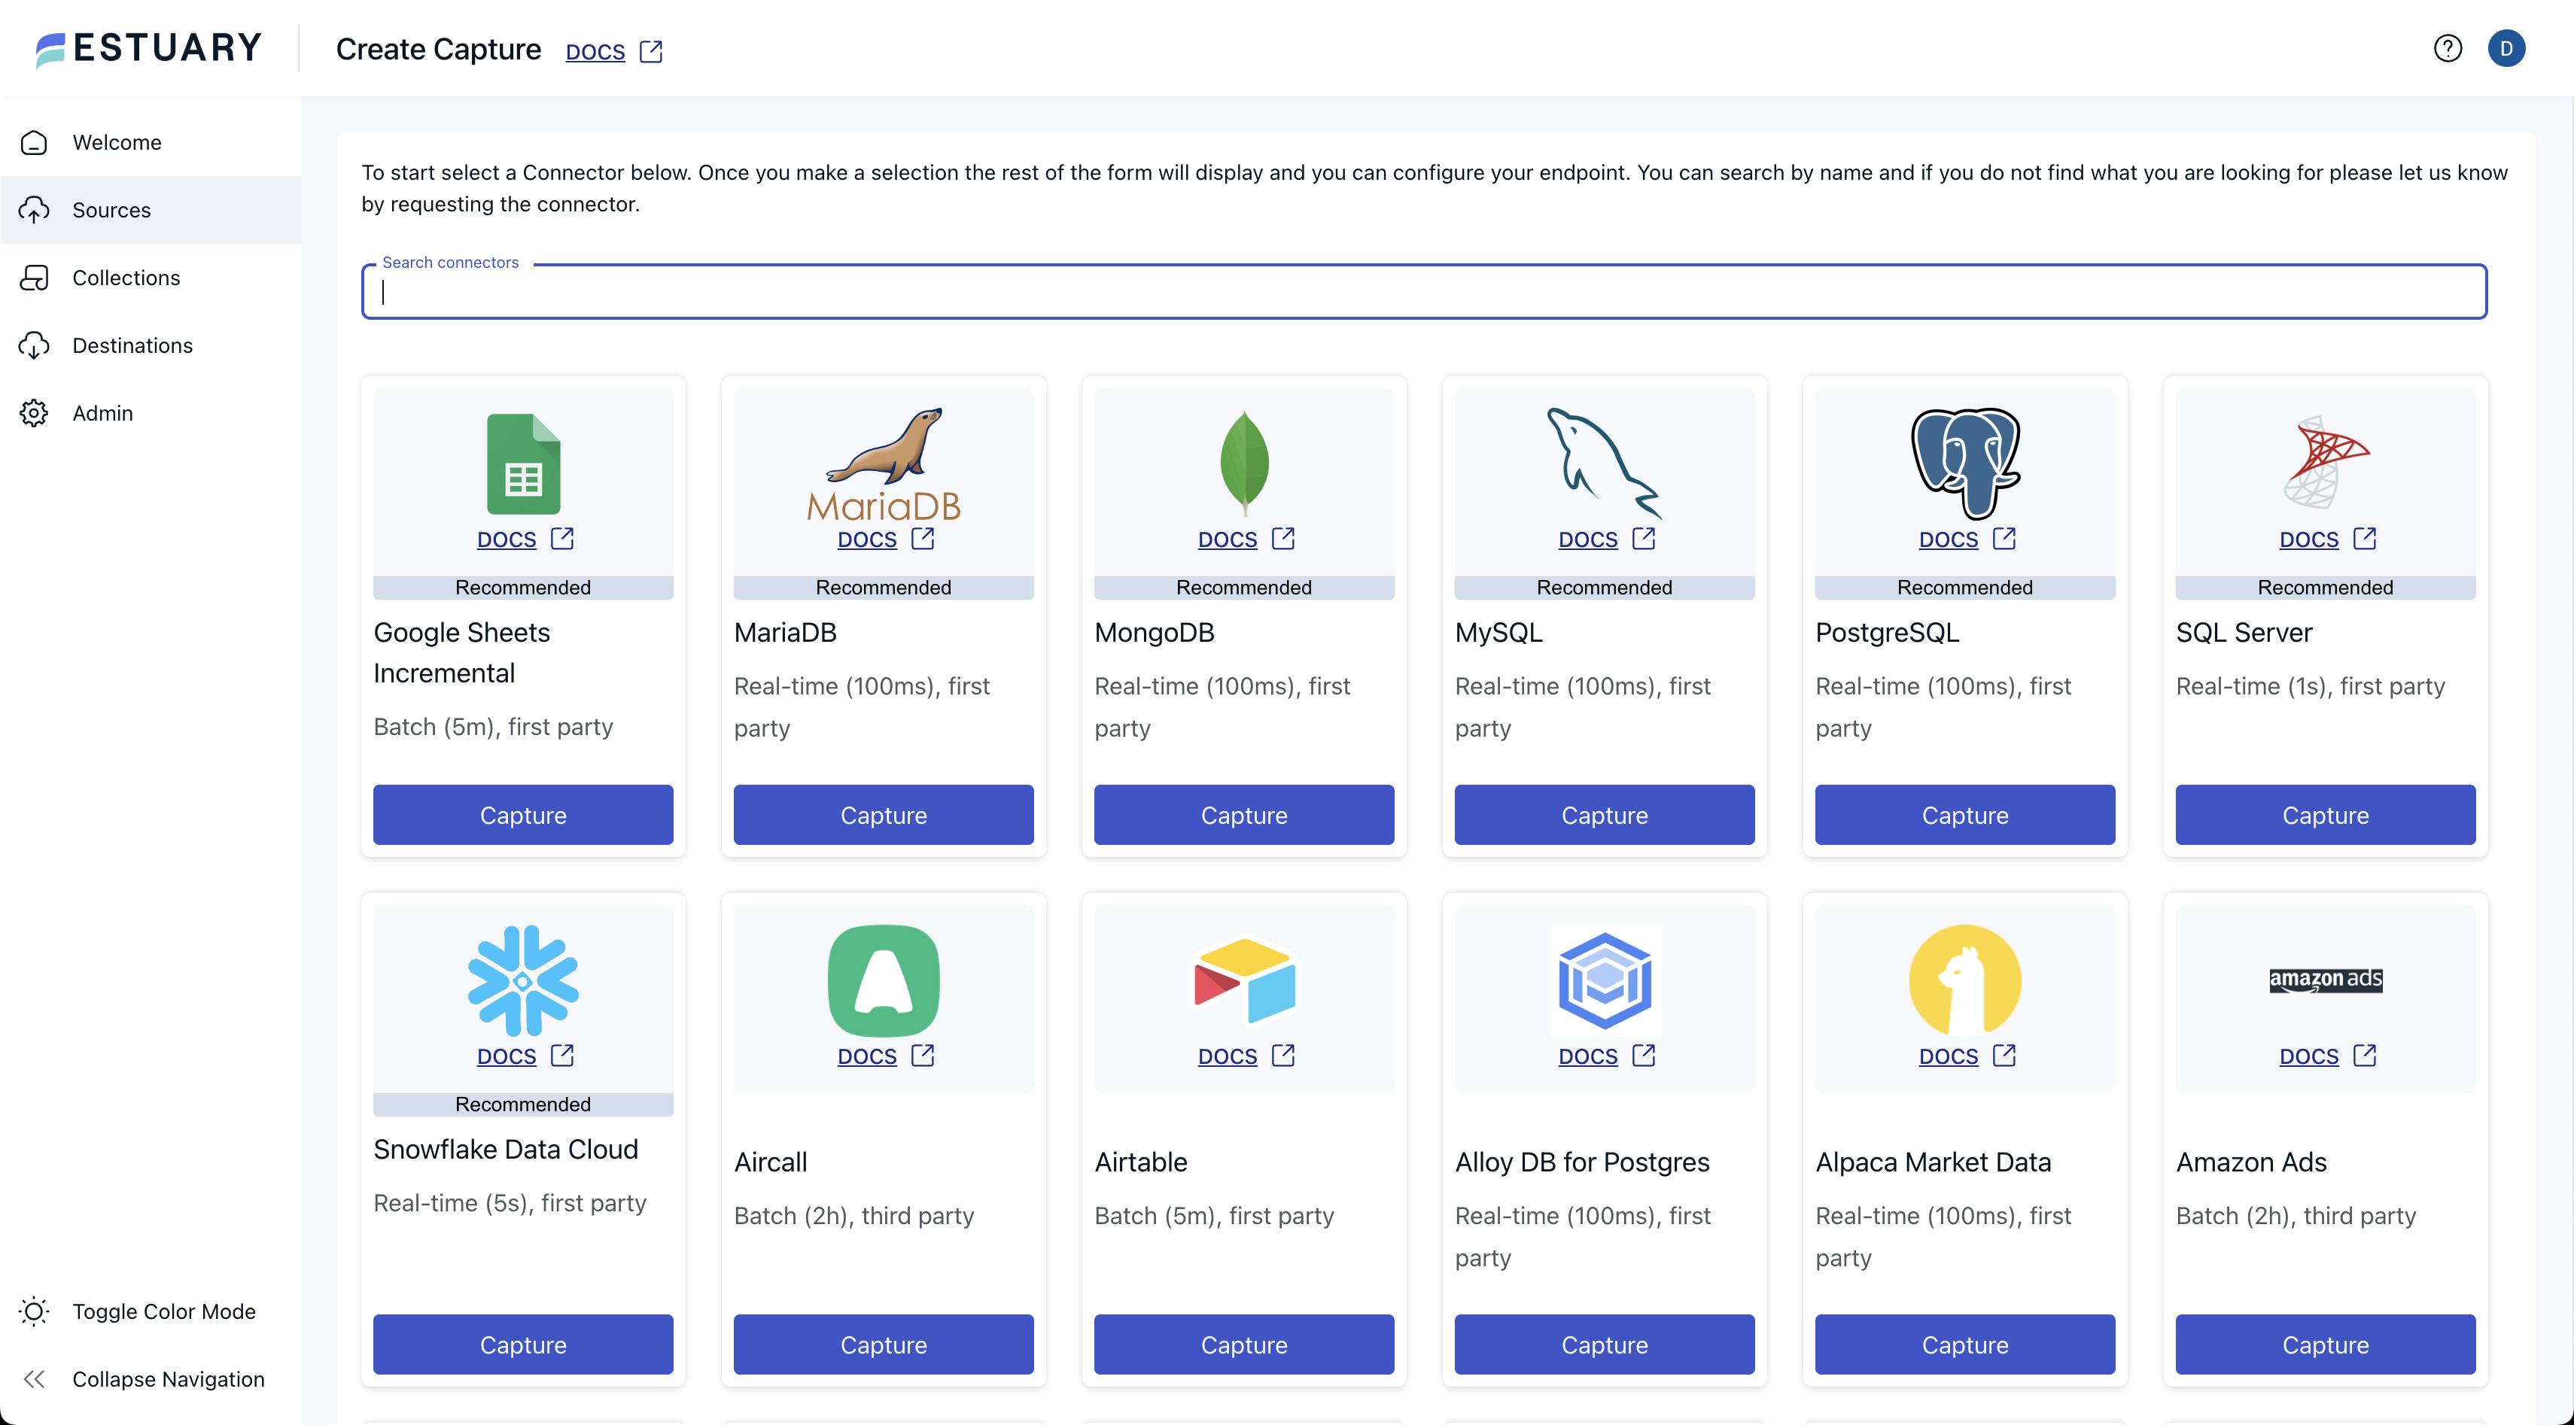Screen dimensions: 2574x1425
Task: Open the MariaDB DOCS link
Action: 866,539
